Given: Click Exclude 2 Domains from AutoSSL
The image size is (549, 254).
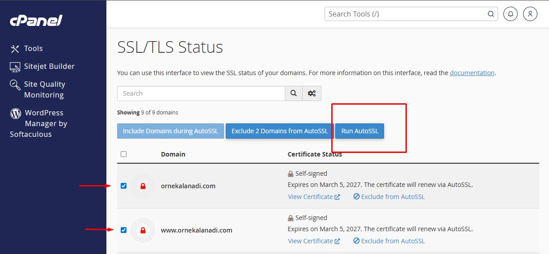Looking at the screenshot, I should (x=279, y=131).
